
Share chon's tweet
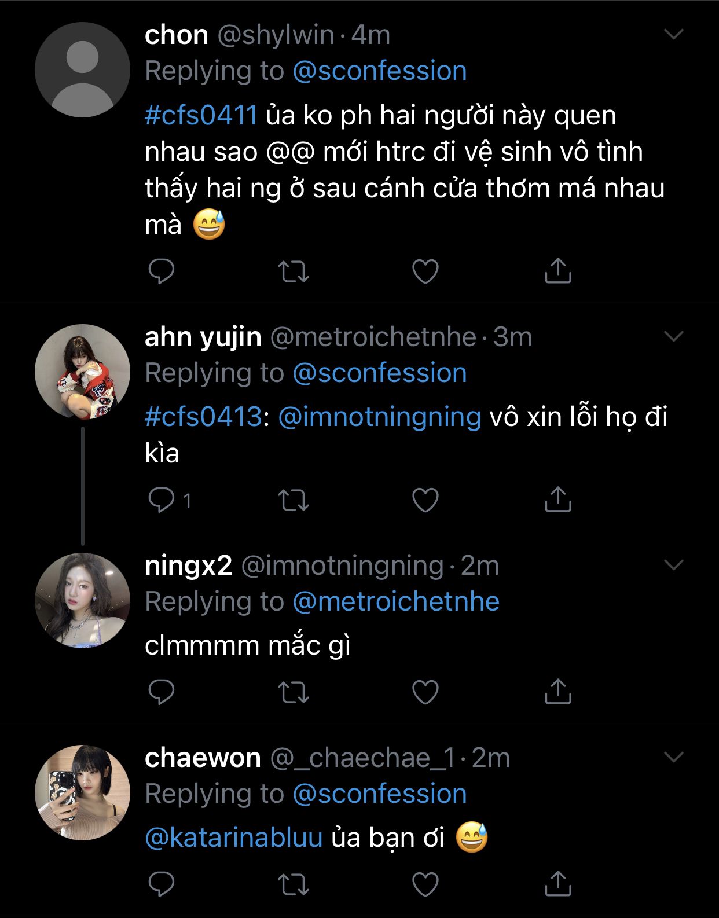pyautogui.click(x=557, y=271)
